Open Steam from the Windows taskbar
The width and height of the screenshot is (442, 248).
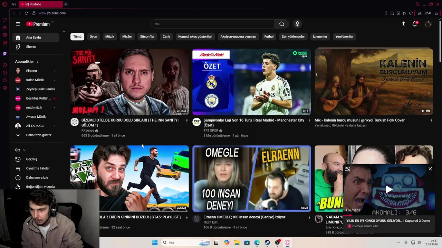[267, 242]
